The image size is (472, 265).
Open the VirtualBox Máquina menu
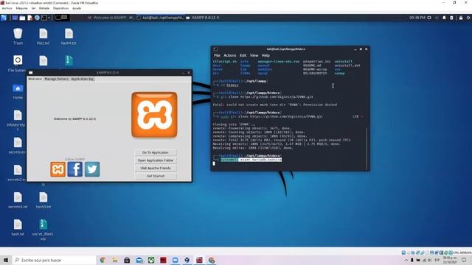21,8
